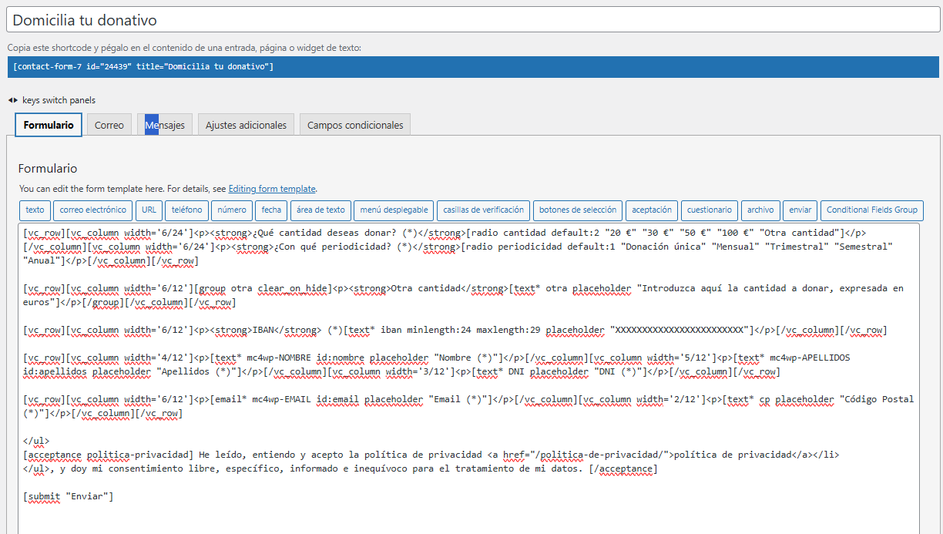Select the Ajustes adicionales tab
The height and width of the screenshot is (534, 943).
[246, 125]
